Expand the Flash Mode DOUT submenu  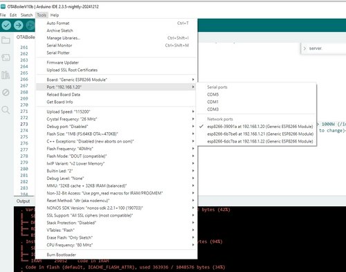[x=116, y=156]
